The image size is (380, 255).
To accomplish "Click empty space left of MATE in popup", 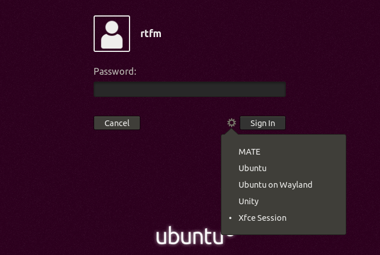I will (x=230, y=152).
